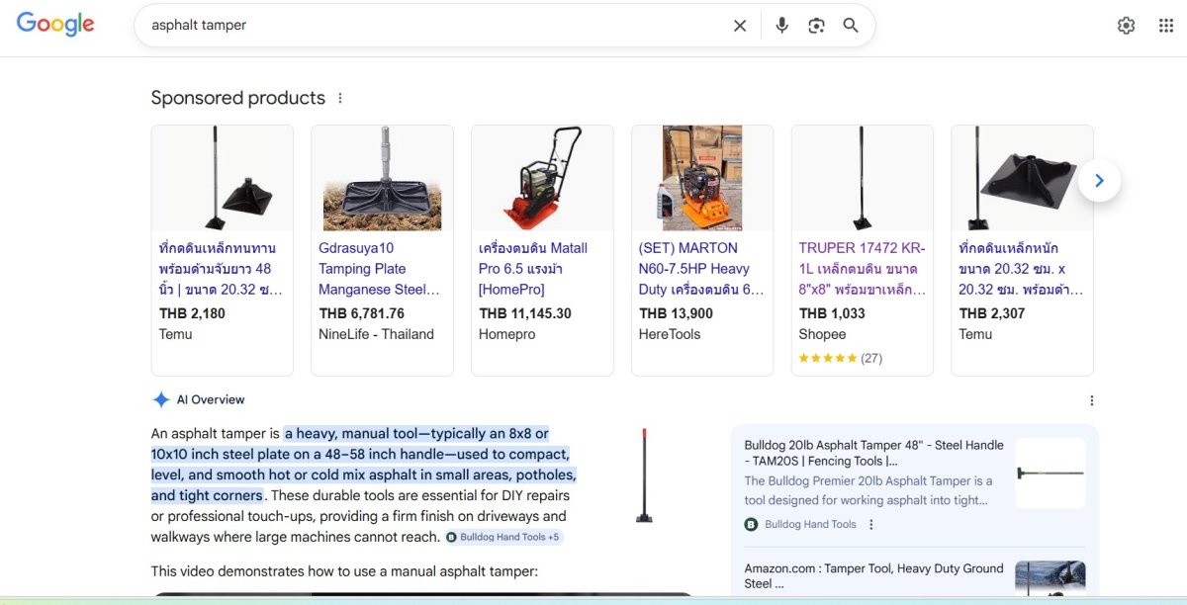Click the THB 13,900 price
The image size is (1187, 605).
point(676,313)
